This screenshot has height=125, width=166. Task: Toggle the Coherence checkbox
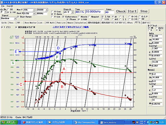click(x=63, y=17)
